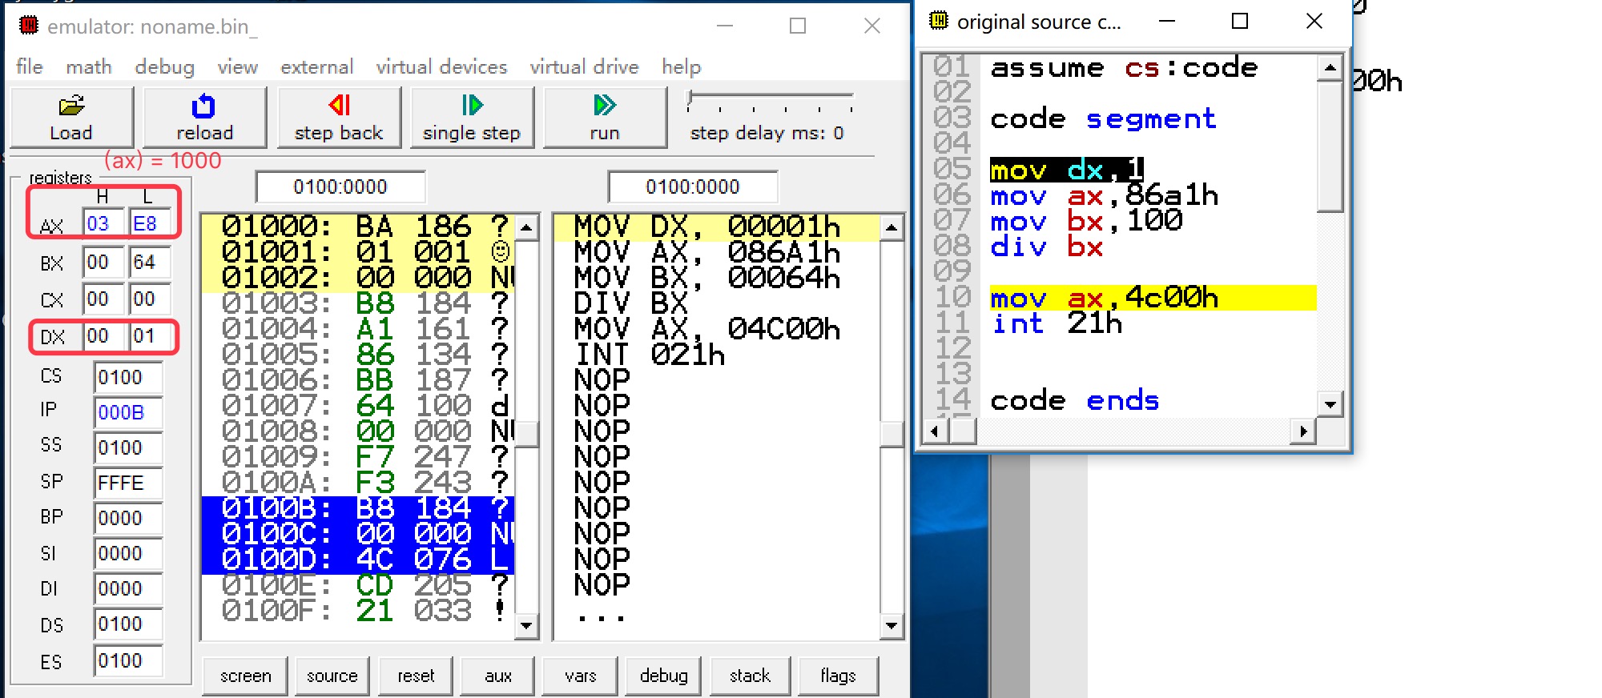Open the debug menu
This screenshot has height=698, width=1602.
pos(164,67)
